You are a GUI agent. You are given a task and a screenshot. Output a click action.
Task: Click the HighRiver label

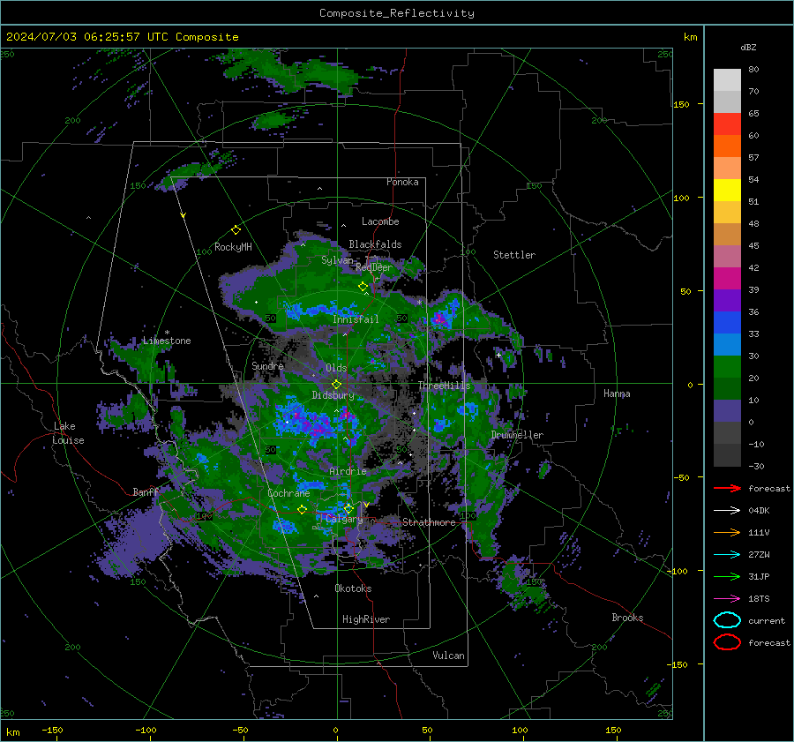coord(366,619)
